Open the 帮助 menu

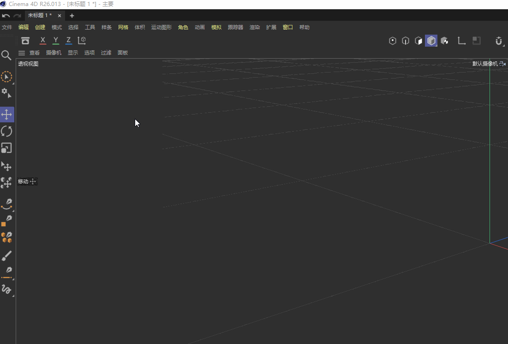(x=304, y=27)
